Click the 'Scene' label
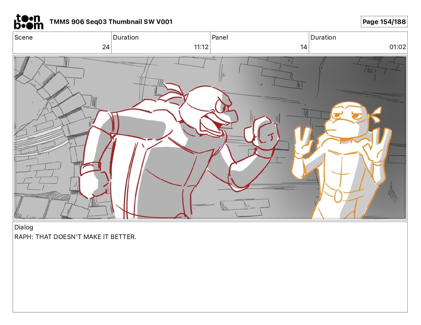 coord(23,37)
